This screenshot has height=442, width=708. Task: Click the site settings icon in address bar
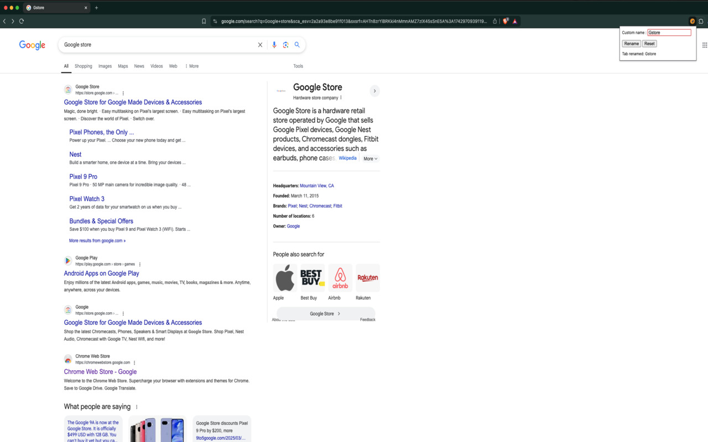[215, 21]
